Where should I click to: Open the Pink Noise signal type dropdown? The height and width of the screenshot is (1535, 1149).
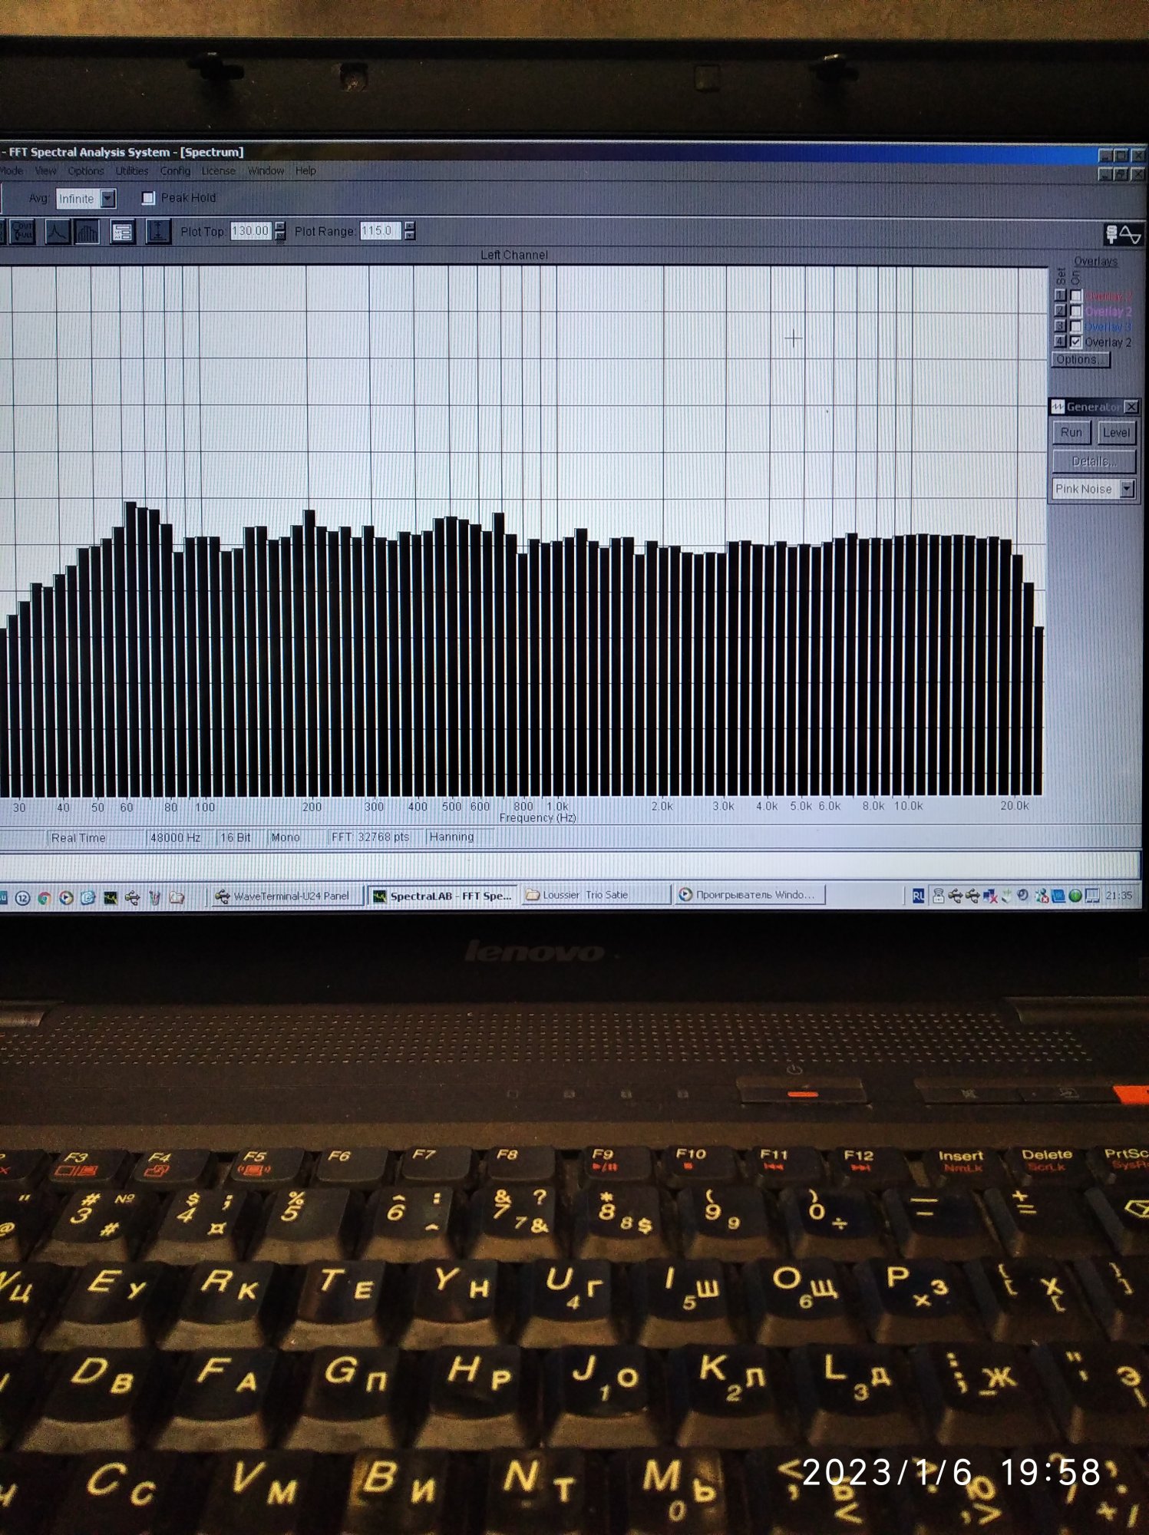(1127, 489)
